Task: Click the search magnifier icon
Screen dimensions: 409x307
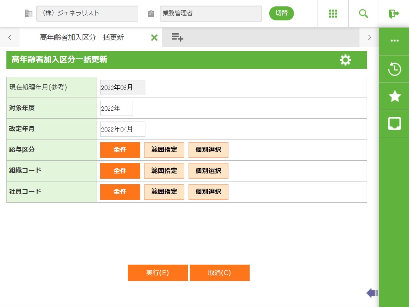Action: (x=363, y=14)
